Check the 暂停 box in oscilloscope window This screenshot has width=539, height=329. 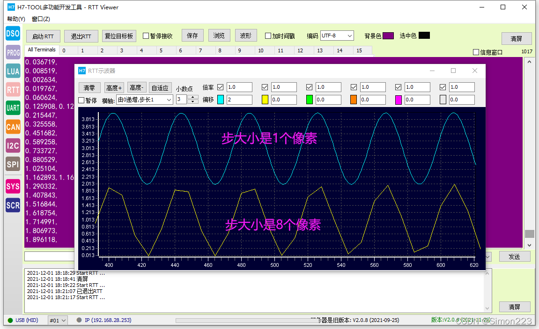(81, 100)
